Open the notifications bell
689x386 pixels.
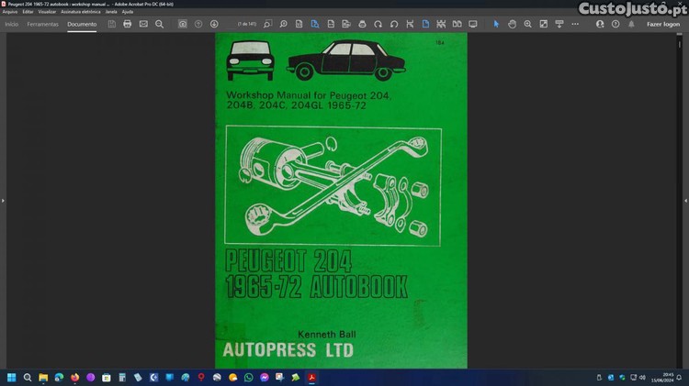click(x=631, y=24)
